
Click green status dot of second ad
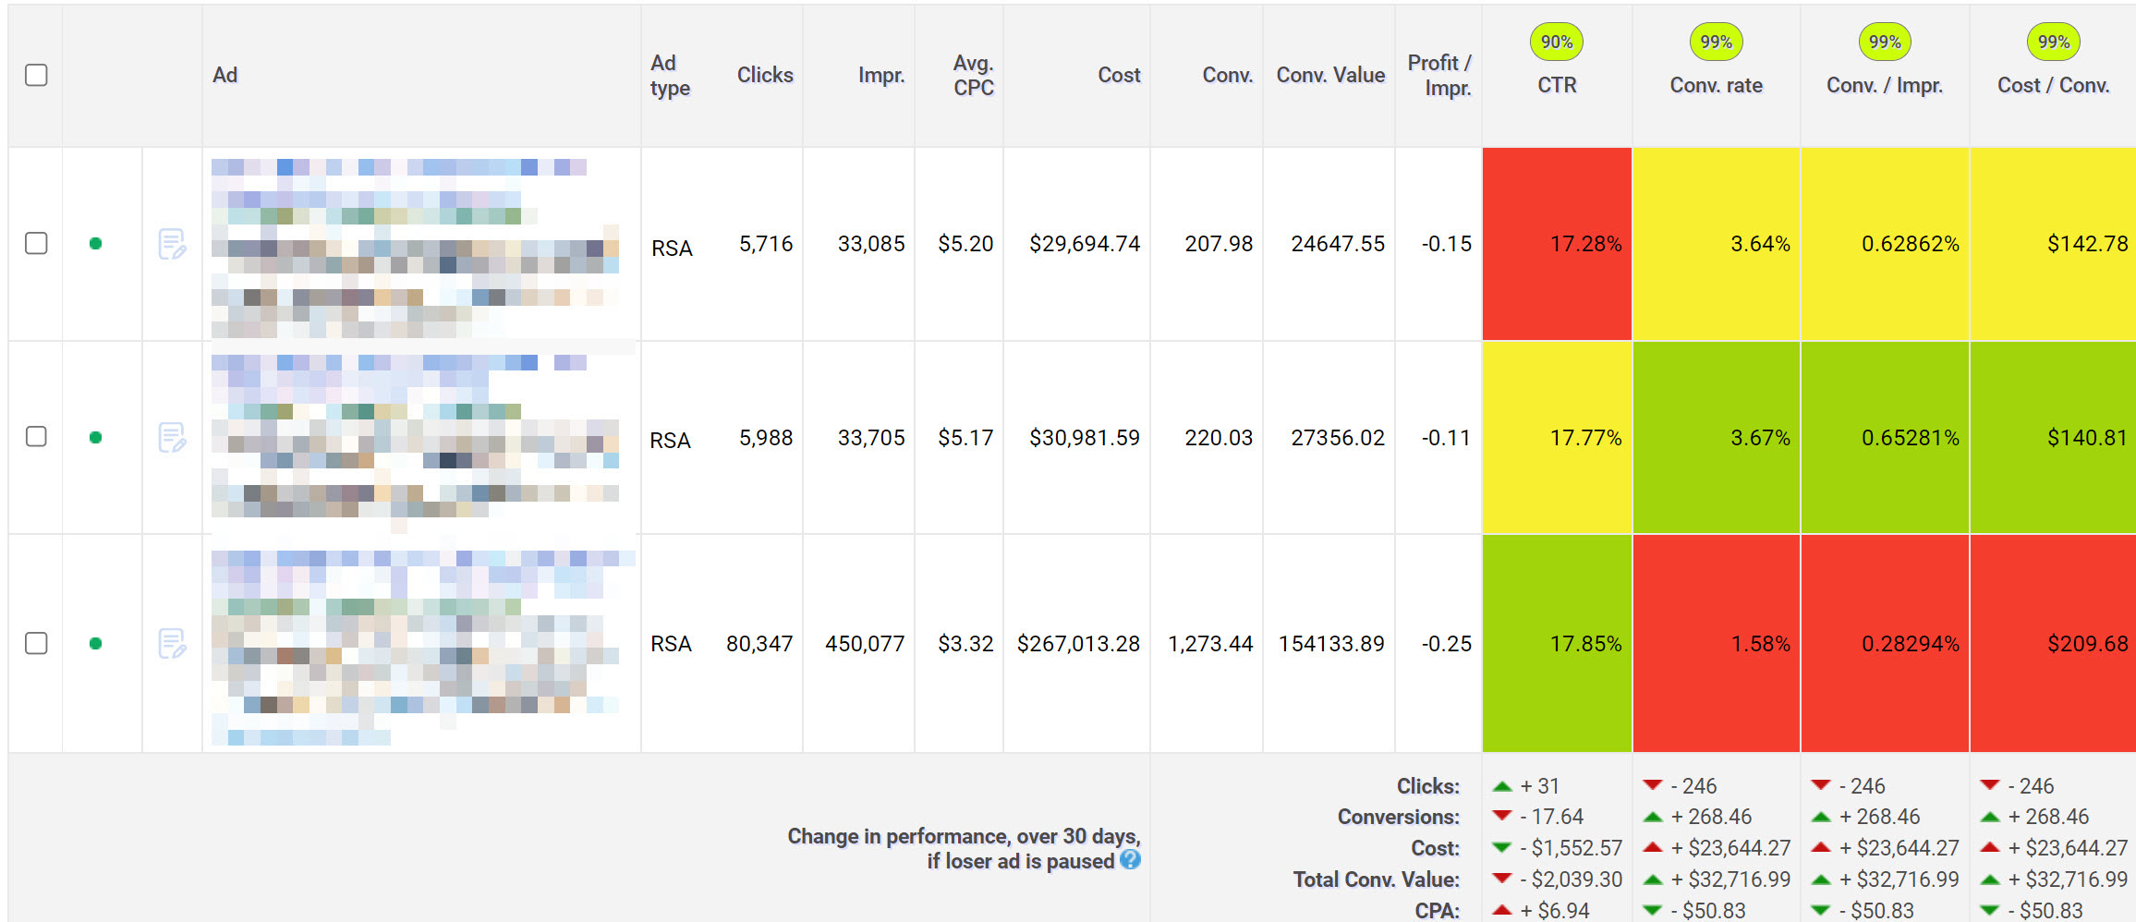tap(95, 437)
